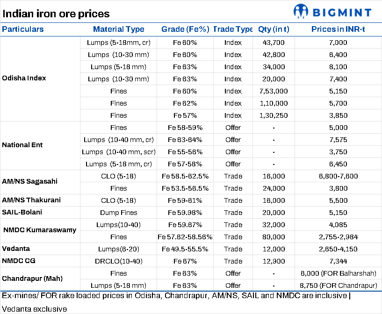Select the AM/NS Sagasahi row label
Image resolution: width=382 pixels, height=314 pixels.
pos(29,181)
